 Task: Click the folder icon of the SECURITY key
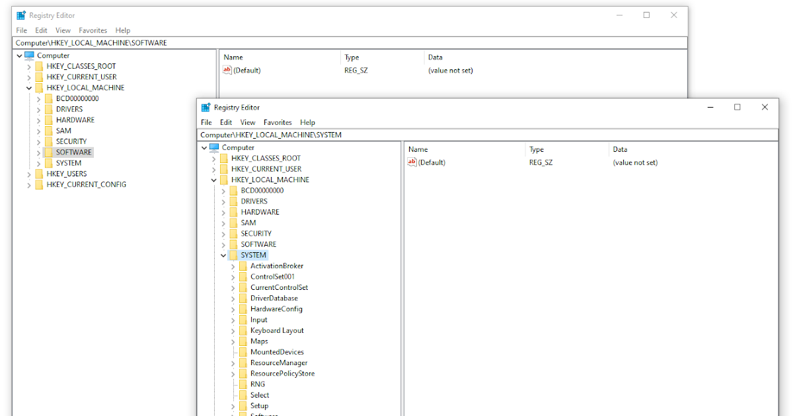[234, 233]
